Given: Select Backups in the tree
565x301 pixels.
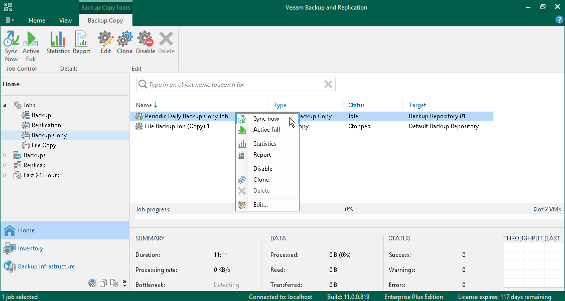Looking at the screenshot, I should (x=34, y=155).
